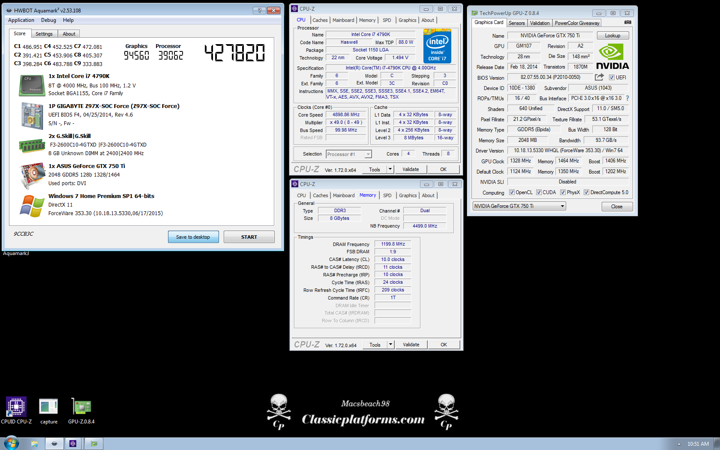Screen dimensions: 720x450
Task: Open the Tools dropdown arrow in lower CPU-Z
Action: click(x=390, y=345)
